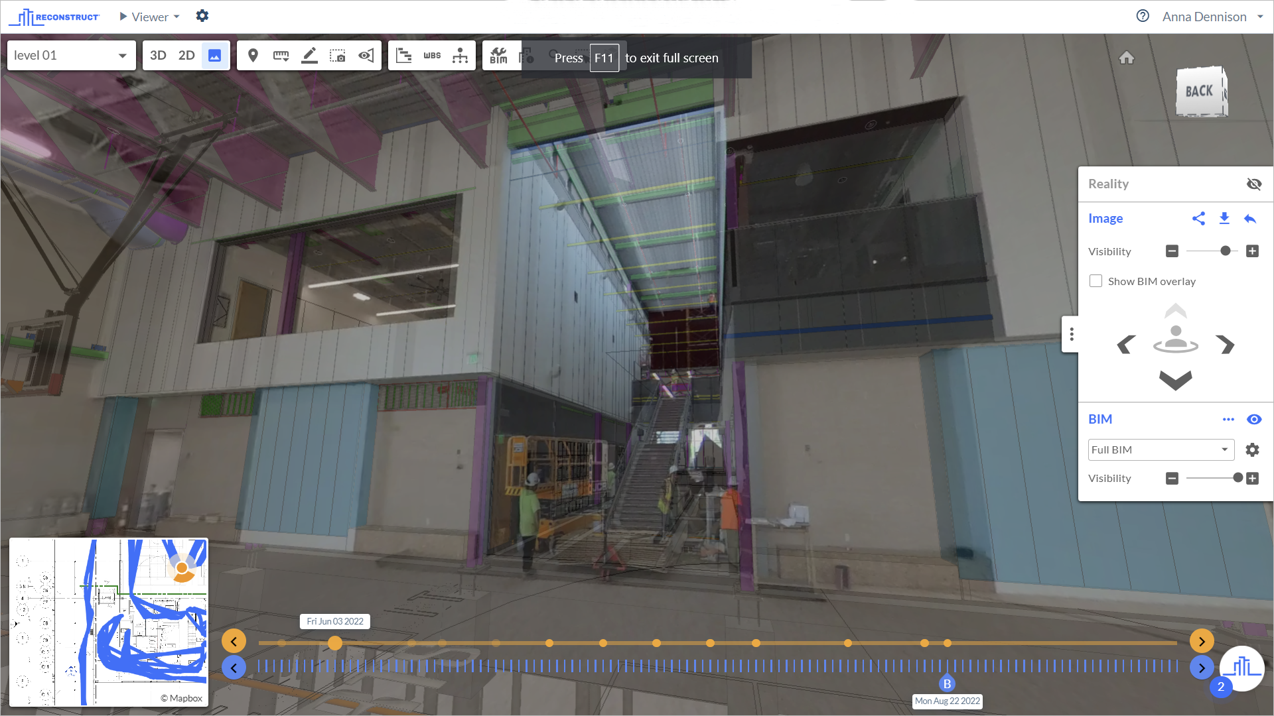Viewport: 1274px width, 716px height.
Task: Open the WBS panel
Action: 432,56
